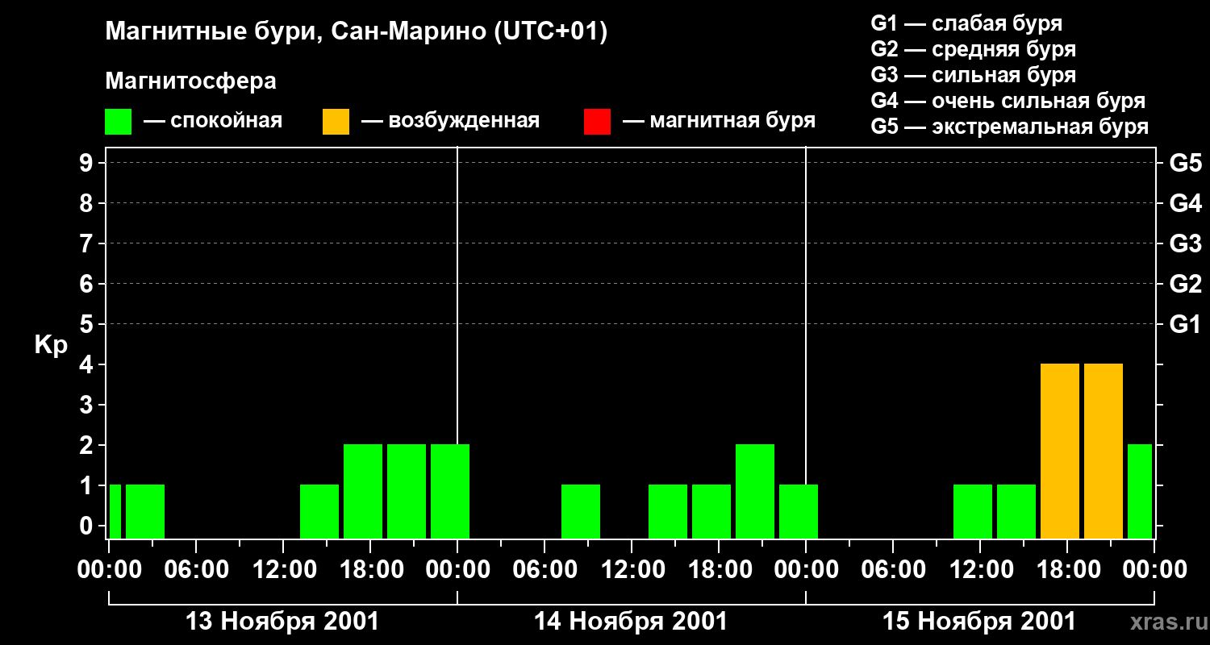
Task: Click the green Kp 2 bar at 16:00 on 13 Ноября
Action: point(363,491)
